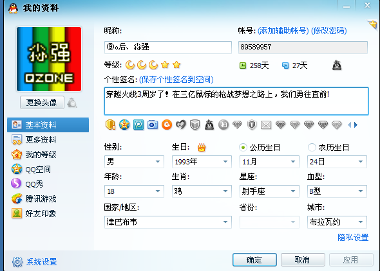Click the diamond icon right after the envelope icon
The height and width of the screenshot is (271, 380).
280,125
